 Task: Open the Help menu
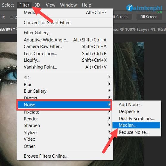[x=86, y=5]
